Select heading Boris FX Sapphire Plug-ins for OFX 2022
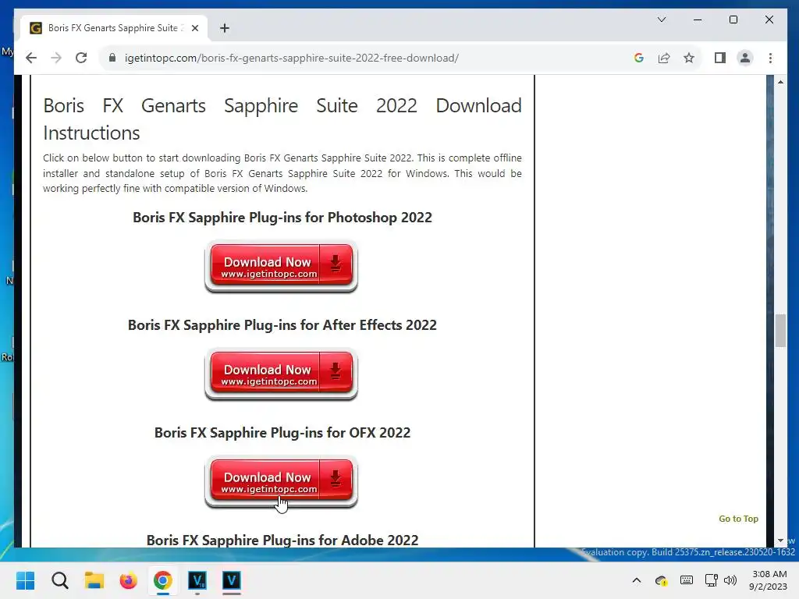Viewport: 799px width, 599px height. 282,432
